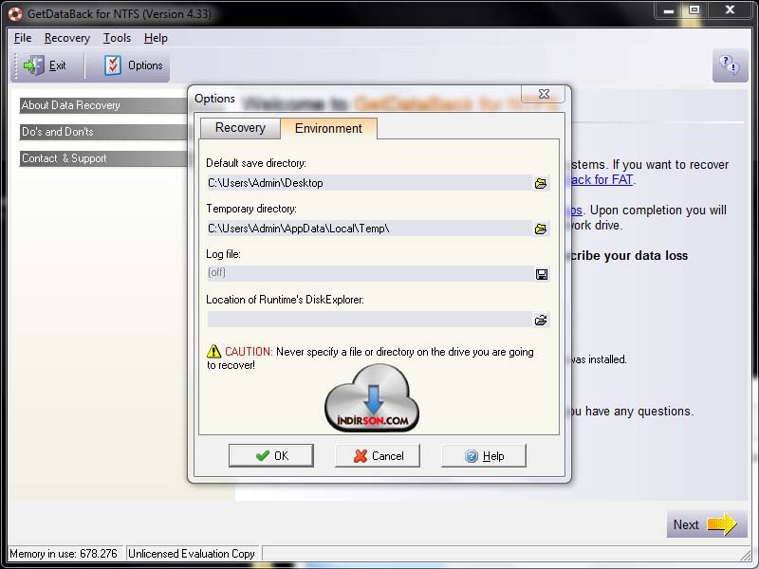This screenshot has height=569, width=759.
Task: Click the GetDataBack lifebuoy title bar icon
Action: pos(14,13)
